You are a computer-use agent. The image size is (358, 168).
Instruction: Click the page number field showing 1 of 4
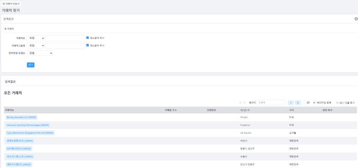click(271, 103)
